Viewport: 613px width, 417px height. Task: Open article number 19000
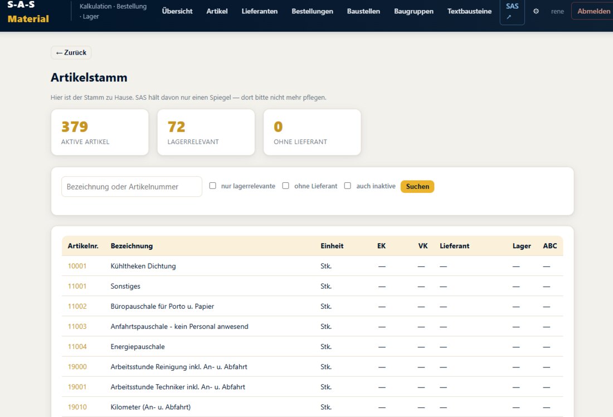tap(77, 367)
